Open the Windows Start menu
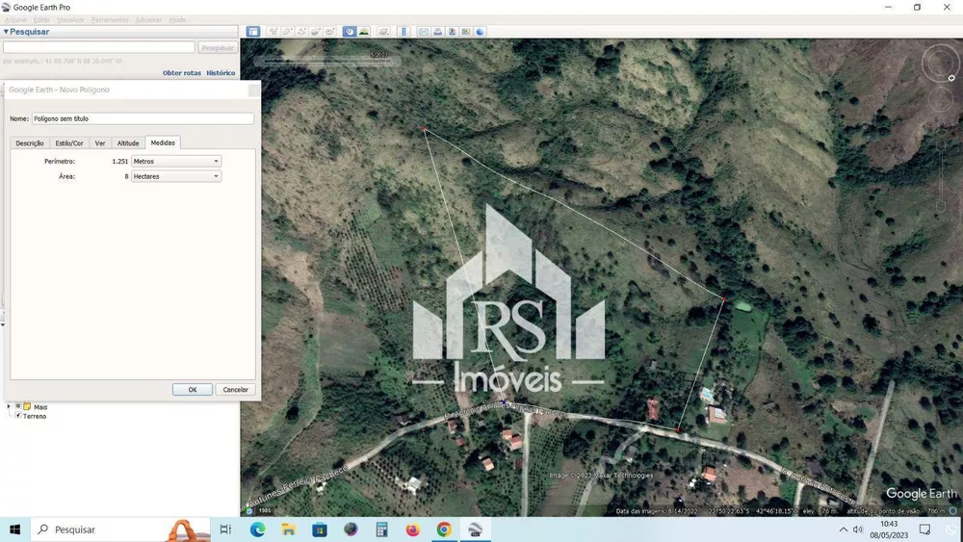Image resolution: width=963 pixels, height=542 pixels. tap(14, 529)
